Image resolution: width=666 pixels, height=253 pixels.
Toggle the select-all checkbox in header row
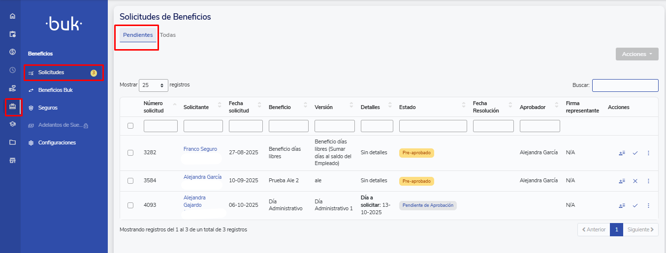point(130,126)
